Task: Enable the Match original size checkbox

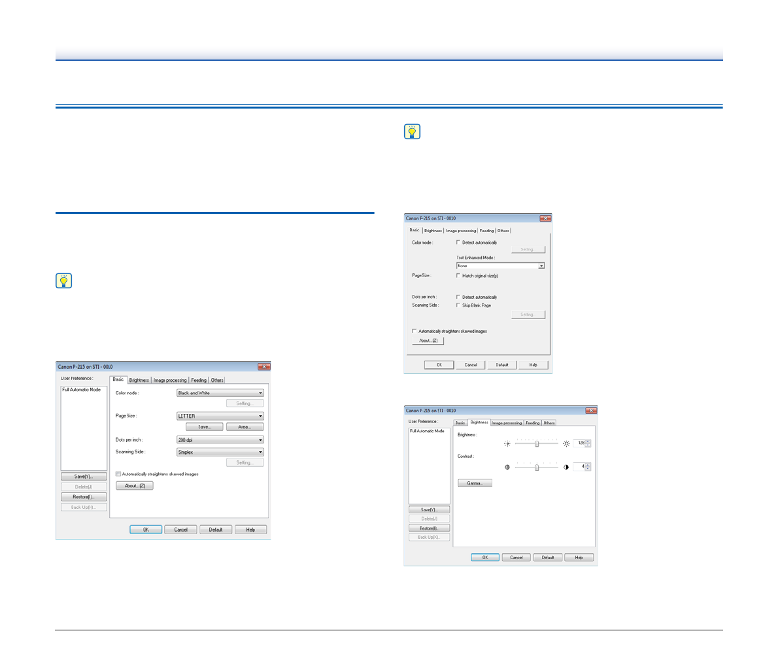Action: [458, 276]
